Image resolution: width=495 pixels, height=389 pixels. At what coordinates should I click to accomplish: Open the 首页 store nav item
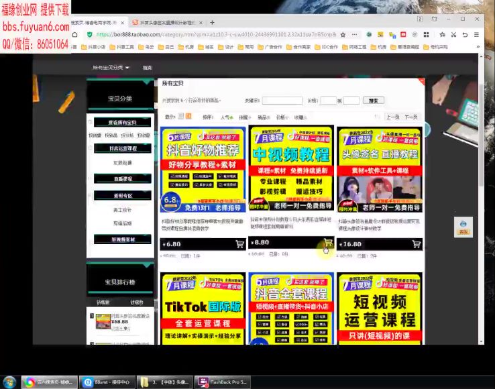tap(147, 68)
